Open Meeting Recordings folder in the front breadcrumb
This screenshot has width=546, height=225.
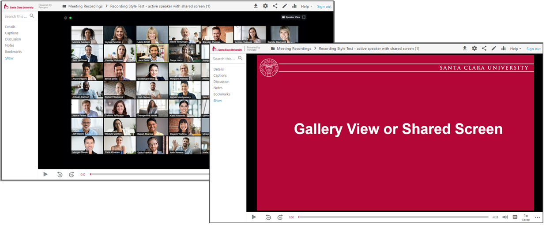[x=294, y=49]
